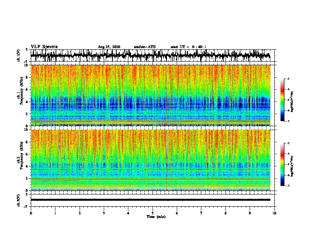
Task: Click the -5 label on ch.2 color bar
Action: point(288,164)
